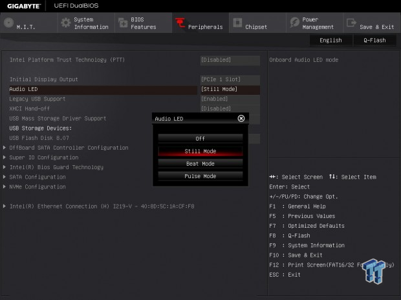
Task: Open the Save & Exit tab
Action: click(372, 23)
